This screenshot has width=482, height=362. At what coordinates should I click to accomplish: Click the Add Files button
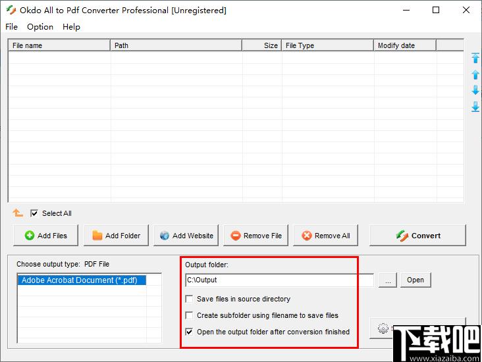click(x=46, y=236)
